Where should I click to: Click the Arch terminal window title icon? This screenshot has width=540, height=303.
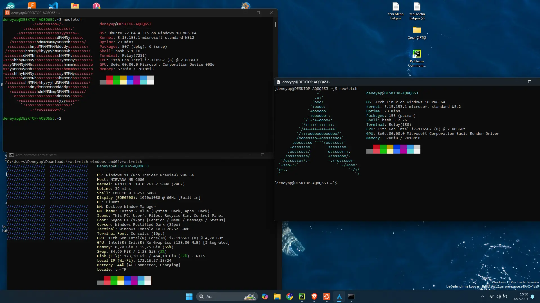click(x=279, y=82)
